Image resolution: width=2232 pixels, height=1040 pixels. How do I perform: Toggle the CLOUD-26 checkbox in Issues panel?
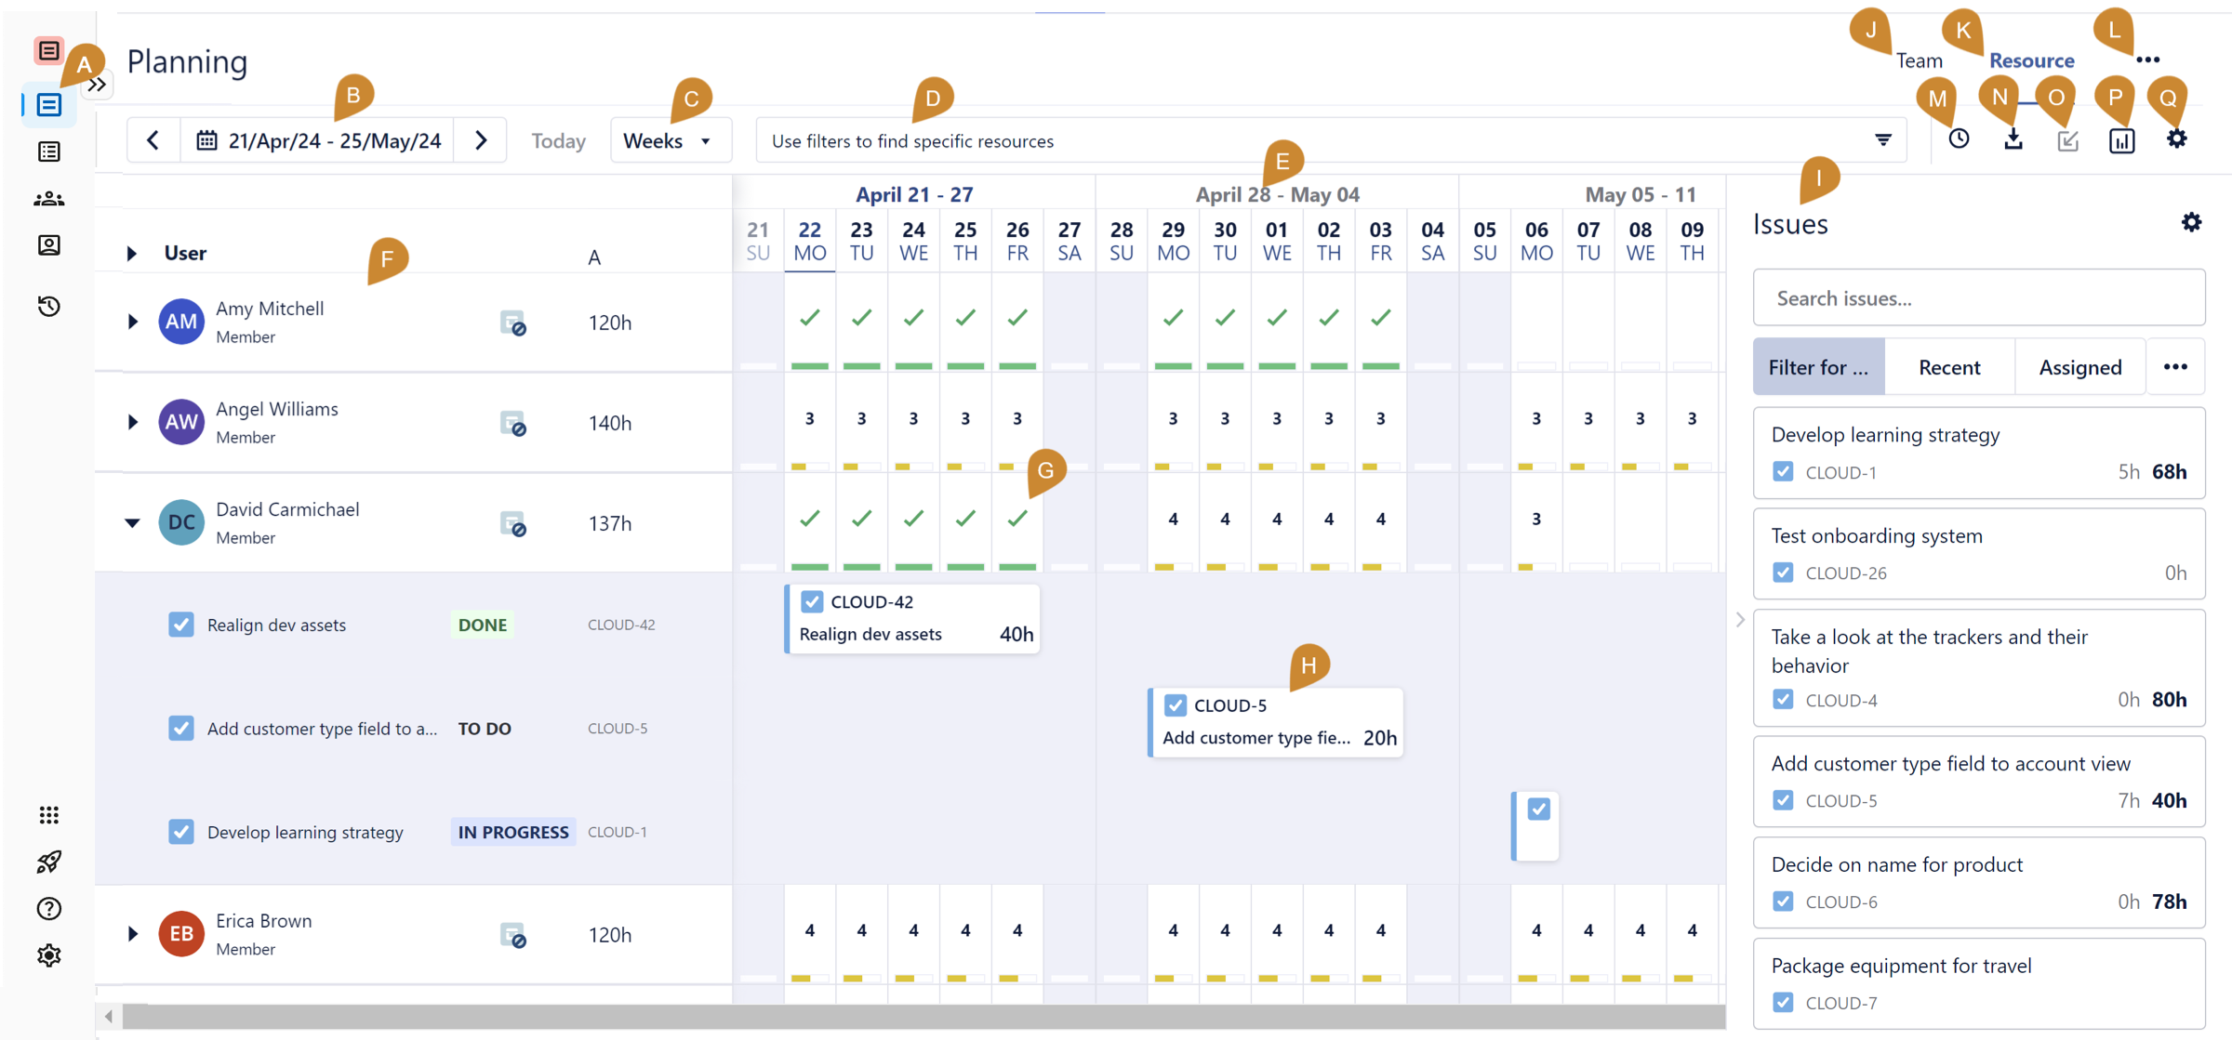[1784, 572]
